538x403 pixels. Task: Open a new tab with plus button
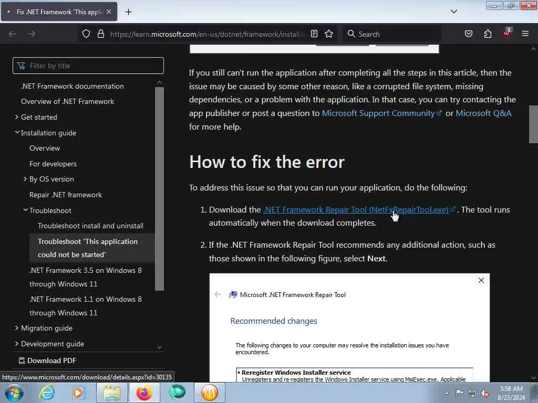(128, 12)
